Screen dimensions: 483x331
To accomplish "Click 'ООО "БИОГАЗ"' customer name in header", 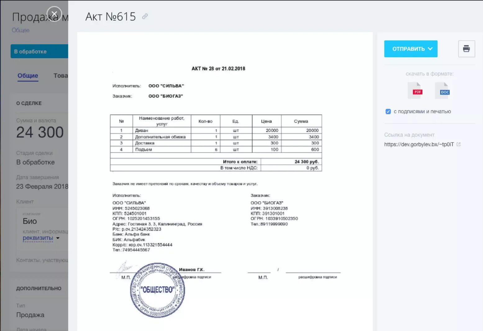I will coord(166,96).
